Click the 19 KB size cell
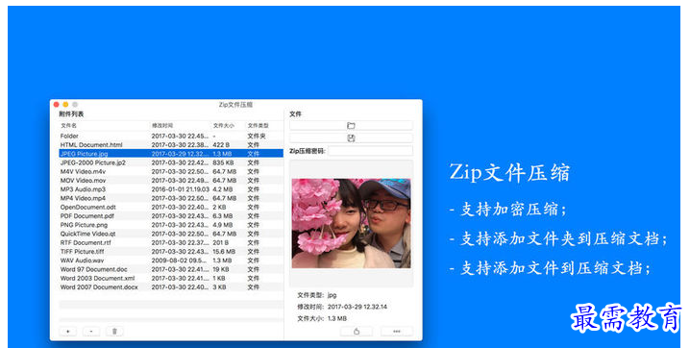This screenshot has width=690, height=348. (x=221, y=269)
